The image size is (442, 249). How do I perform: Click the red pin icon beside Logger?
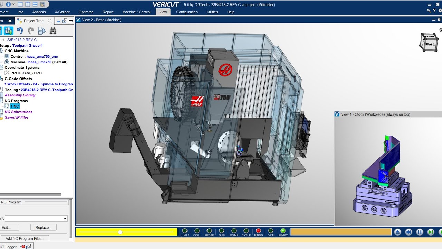(x=22, y=247)
